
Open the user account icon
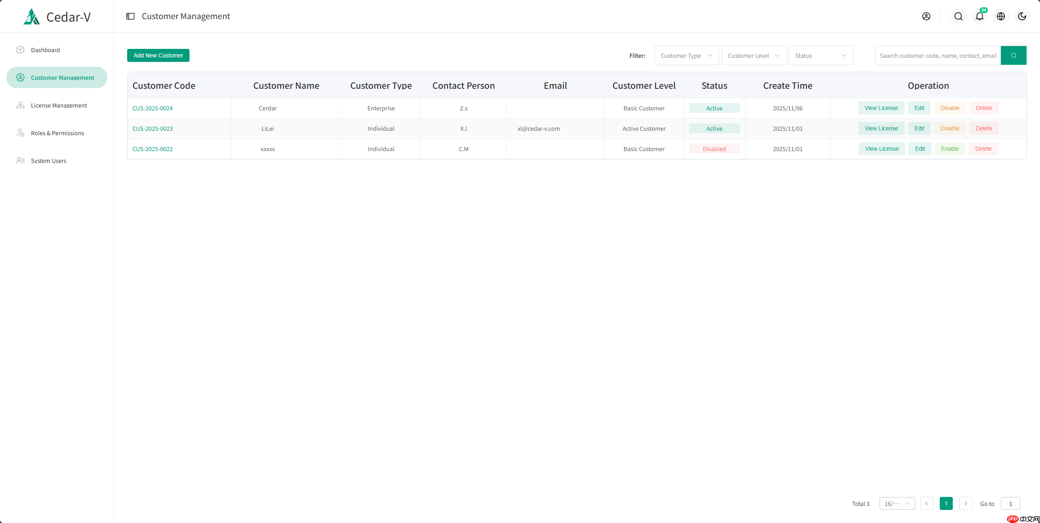[x=926, y=16]
